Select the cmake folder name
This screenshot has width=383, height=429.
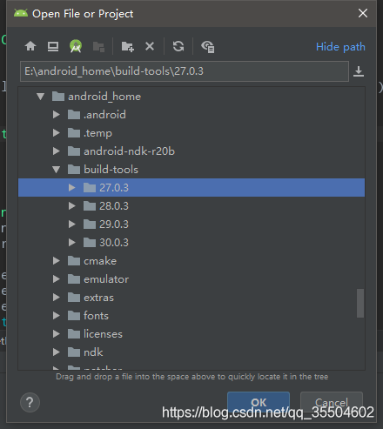tap(100, 261)
